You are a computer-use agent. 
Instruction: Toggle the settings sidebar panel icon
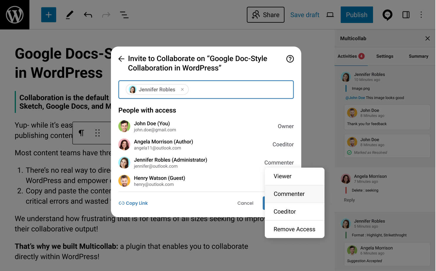click(406, 15)
